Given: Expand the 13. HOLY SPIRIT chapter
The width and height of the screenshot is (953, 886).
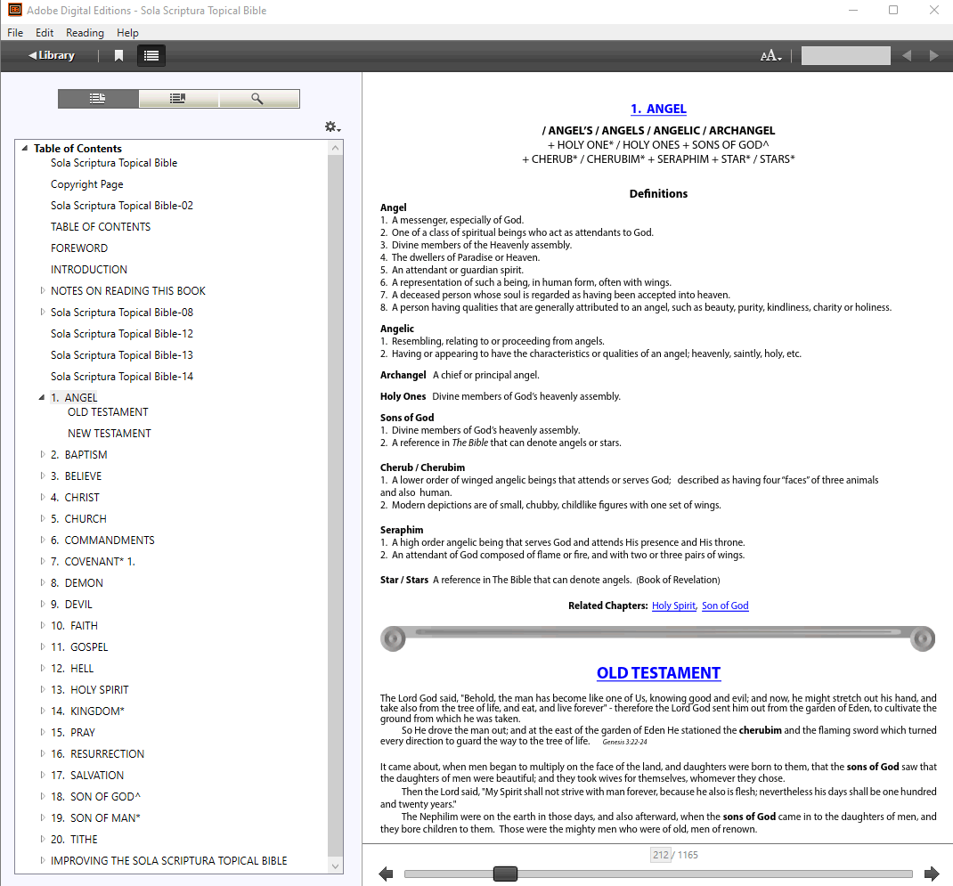Looking at the screenshot, I should [42, 690].
